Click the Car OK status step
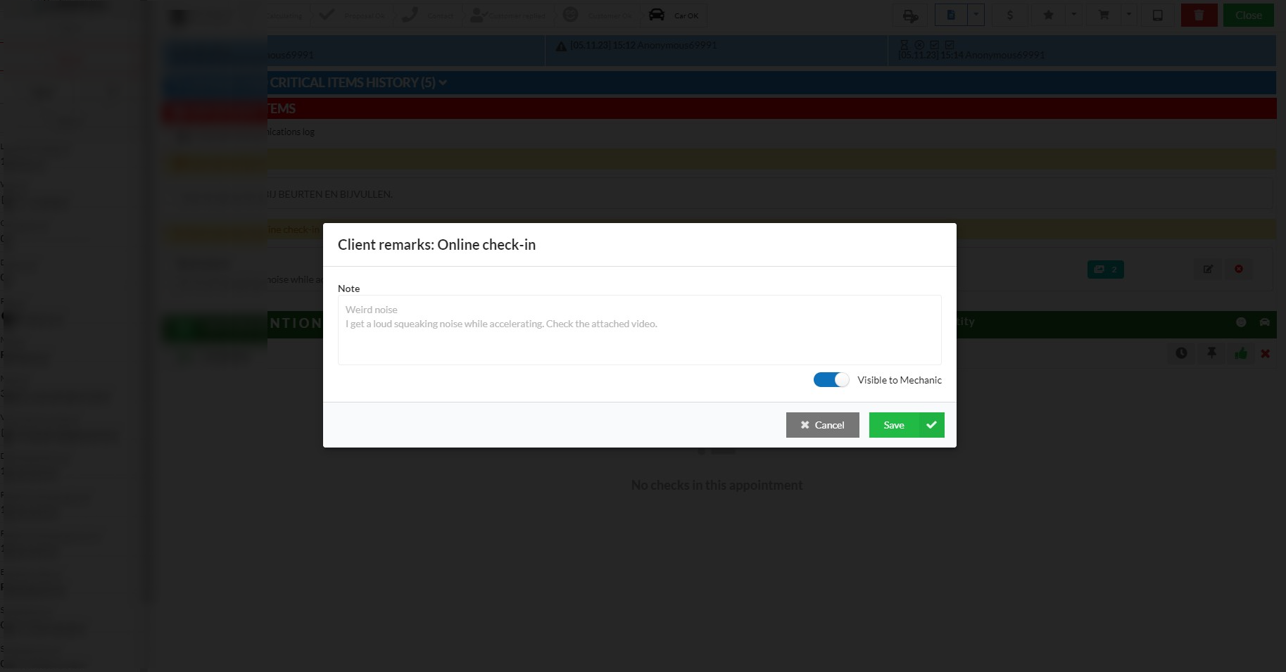 tap(674, 15)
